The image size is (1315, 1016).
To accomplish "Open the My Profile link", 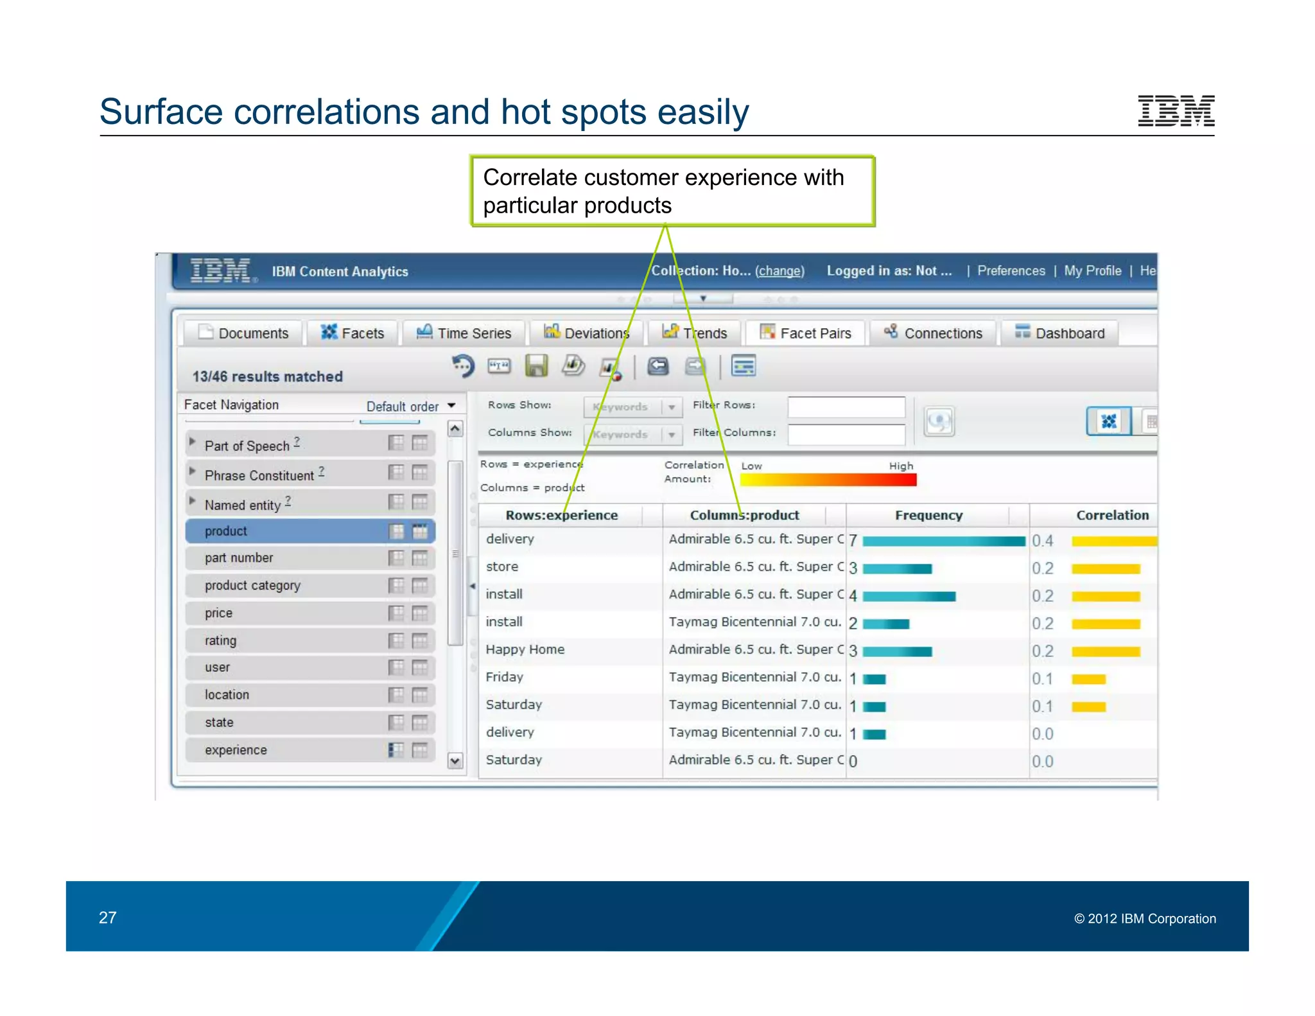I will tap(1093, 271).
